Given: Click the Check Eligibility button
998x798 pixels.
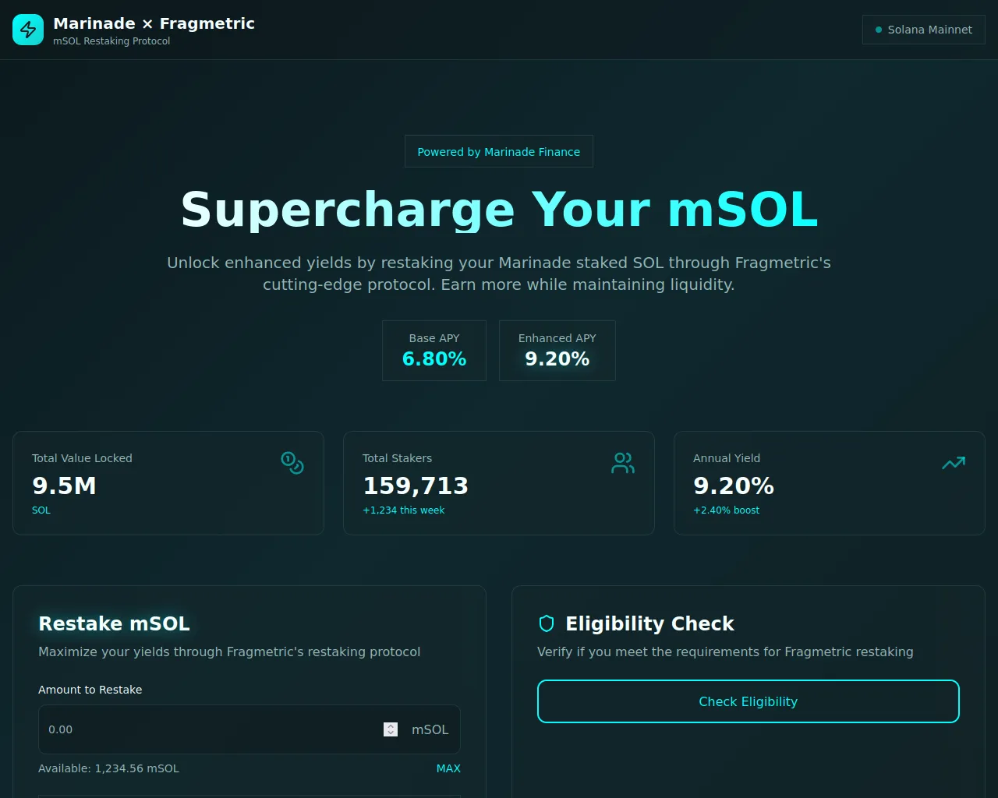Looking at the screenshot, I should [748, 701].
